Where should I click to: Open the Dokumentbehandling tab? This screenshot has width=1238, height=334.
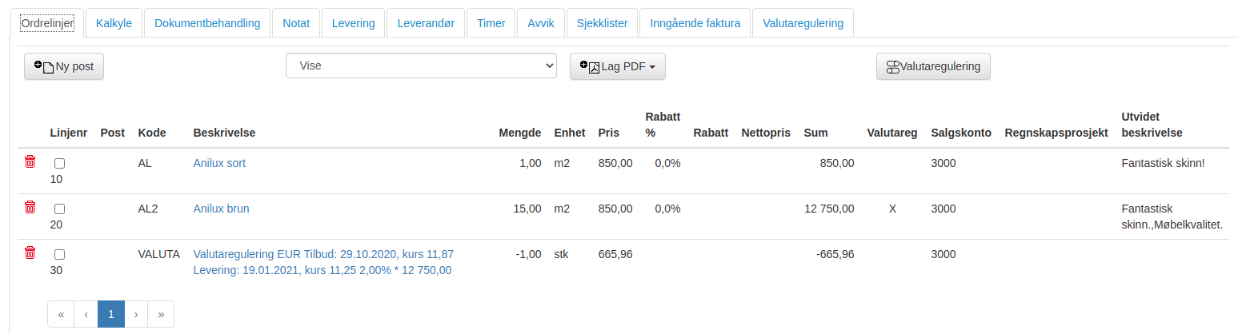[x=207, y=23]
